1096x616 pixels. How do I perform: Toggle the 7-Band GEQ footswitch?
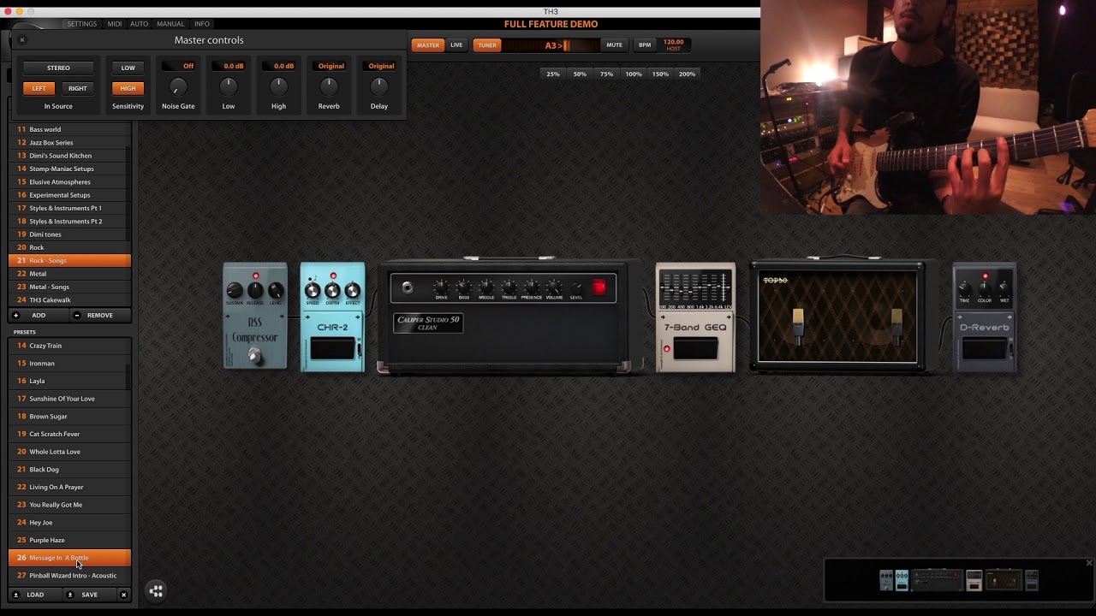pos(695,348)
